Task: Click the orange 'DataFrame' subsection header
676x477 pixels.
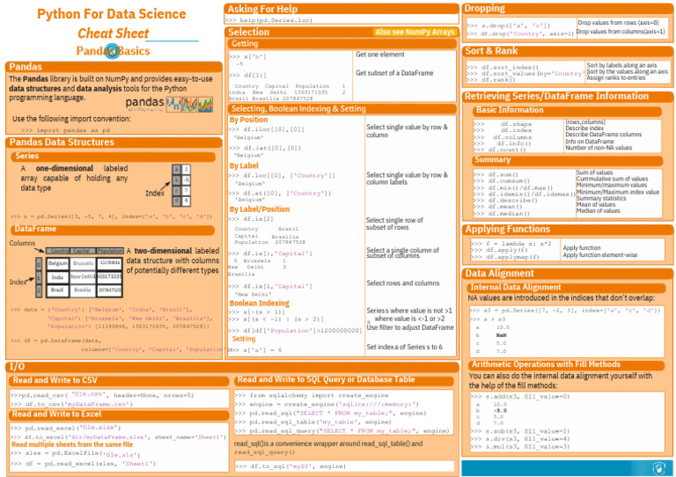Action: (x=35, y=229)
